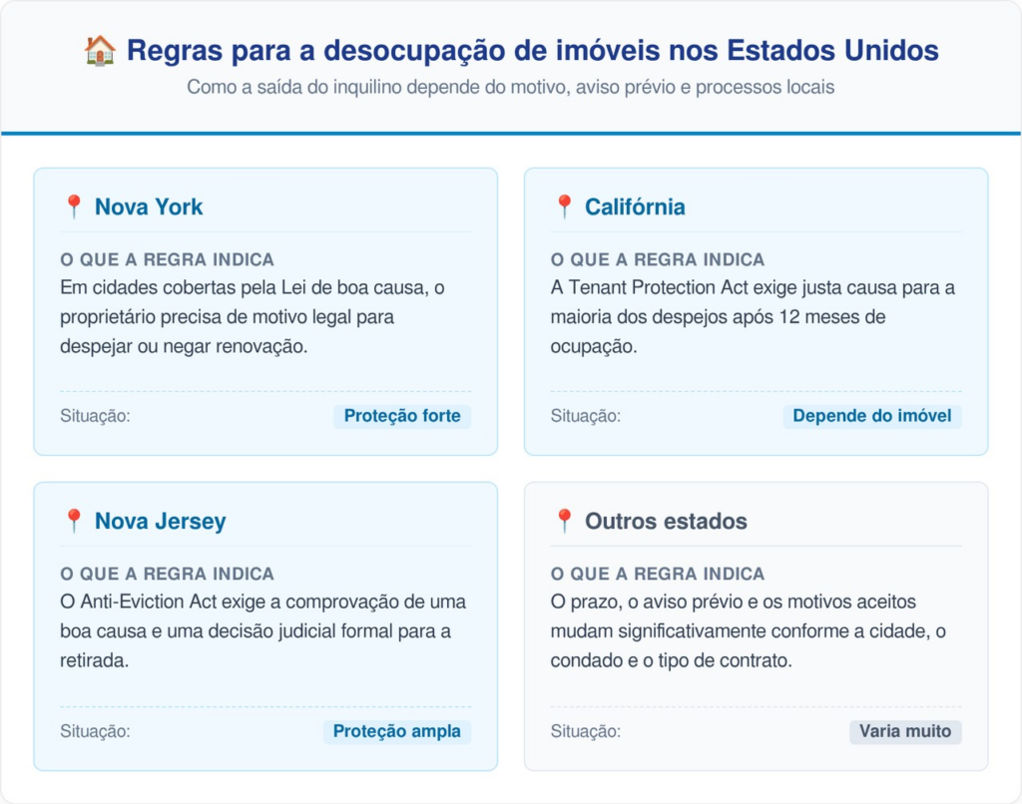This screenshot has width=1022, height=804.
Task: Click the Situação label in Nova Jersey card
Action: (95, 731)
